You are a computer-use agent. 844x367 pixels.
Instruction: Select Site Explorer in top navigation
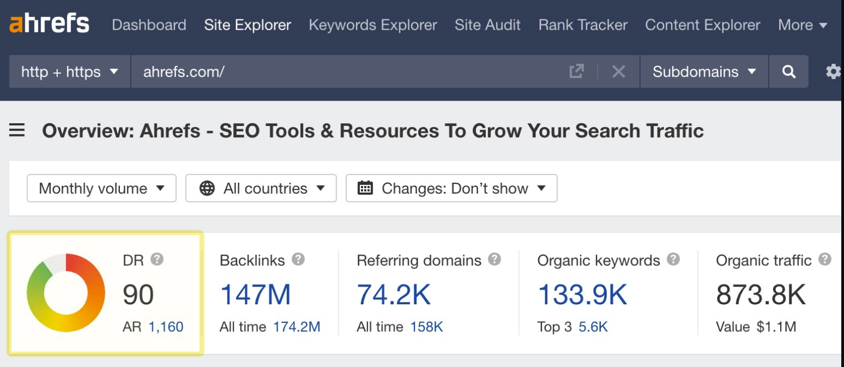tap(248, 25)
